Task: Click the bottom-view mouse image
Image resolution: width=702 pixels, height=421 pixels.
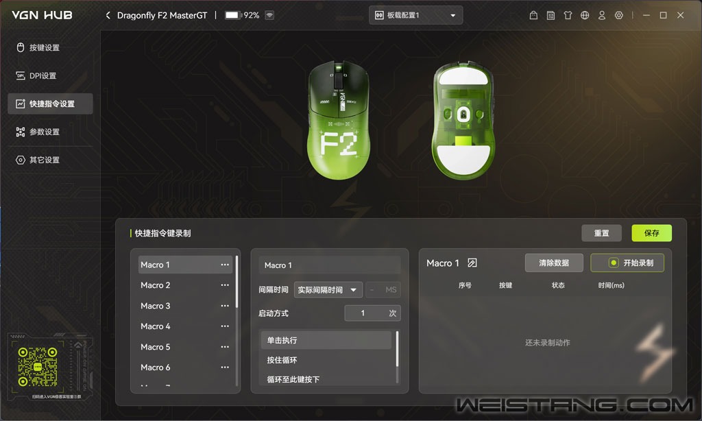Action: click(463, 119)
